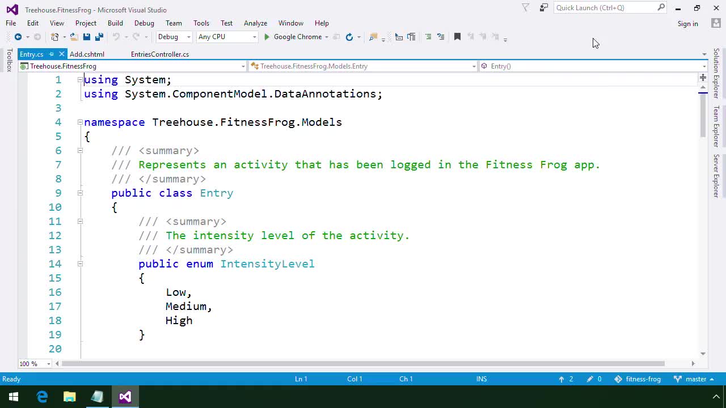Collapse the IntensityLevel enum on line 14
Image resolution: width=726 pixels, height=408 pixels.
coord(80,264)
